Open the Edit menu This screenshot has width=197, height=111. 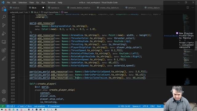pyautogui.click(x=14, y=2)
